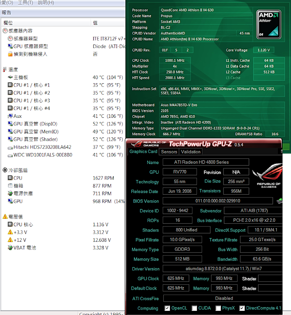Click the CPU 核心 1.136 V voltage value

[100, 225]
